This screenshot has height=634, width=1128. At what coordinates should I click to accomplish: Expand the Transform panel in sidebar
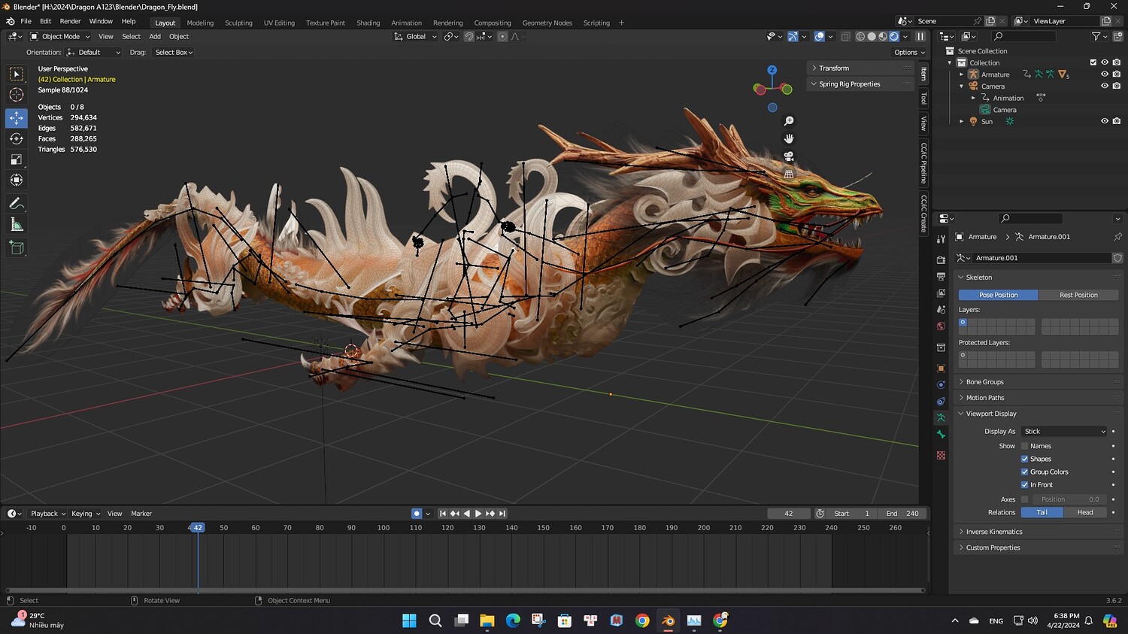pos(860,68)
